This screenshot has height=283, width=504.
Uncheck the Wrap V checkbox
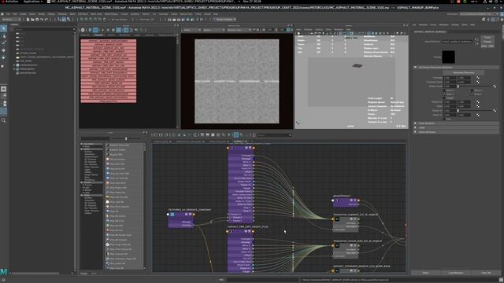click(472, 94)
